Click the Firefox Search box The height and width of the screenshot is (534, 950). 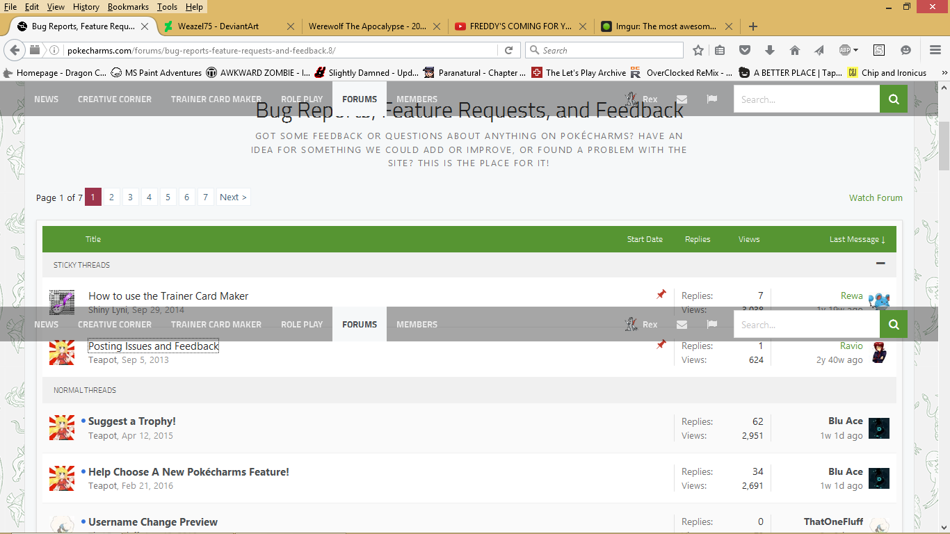(604, 50)
